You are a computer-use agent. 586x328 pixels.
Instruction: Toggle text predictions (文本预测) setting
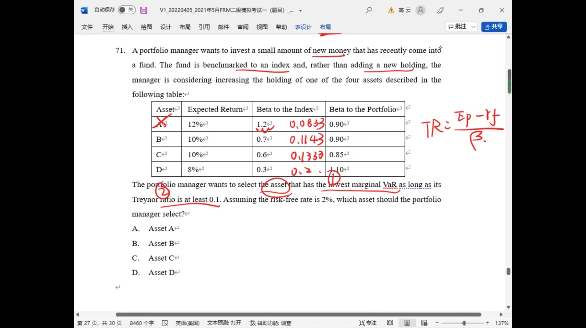coord(224,323)
